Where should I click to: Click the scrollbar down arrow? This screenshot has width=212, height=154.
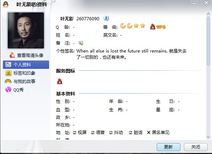tap(208, 137)
